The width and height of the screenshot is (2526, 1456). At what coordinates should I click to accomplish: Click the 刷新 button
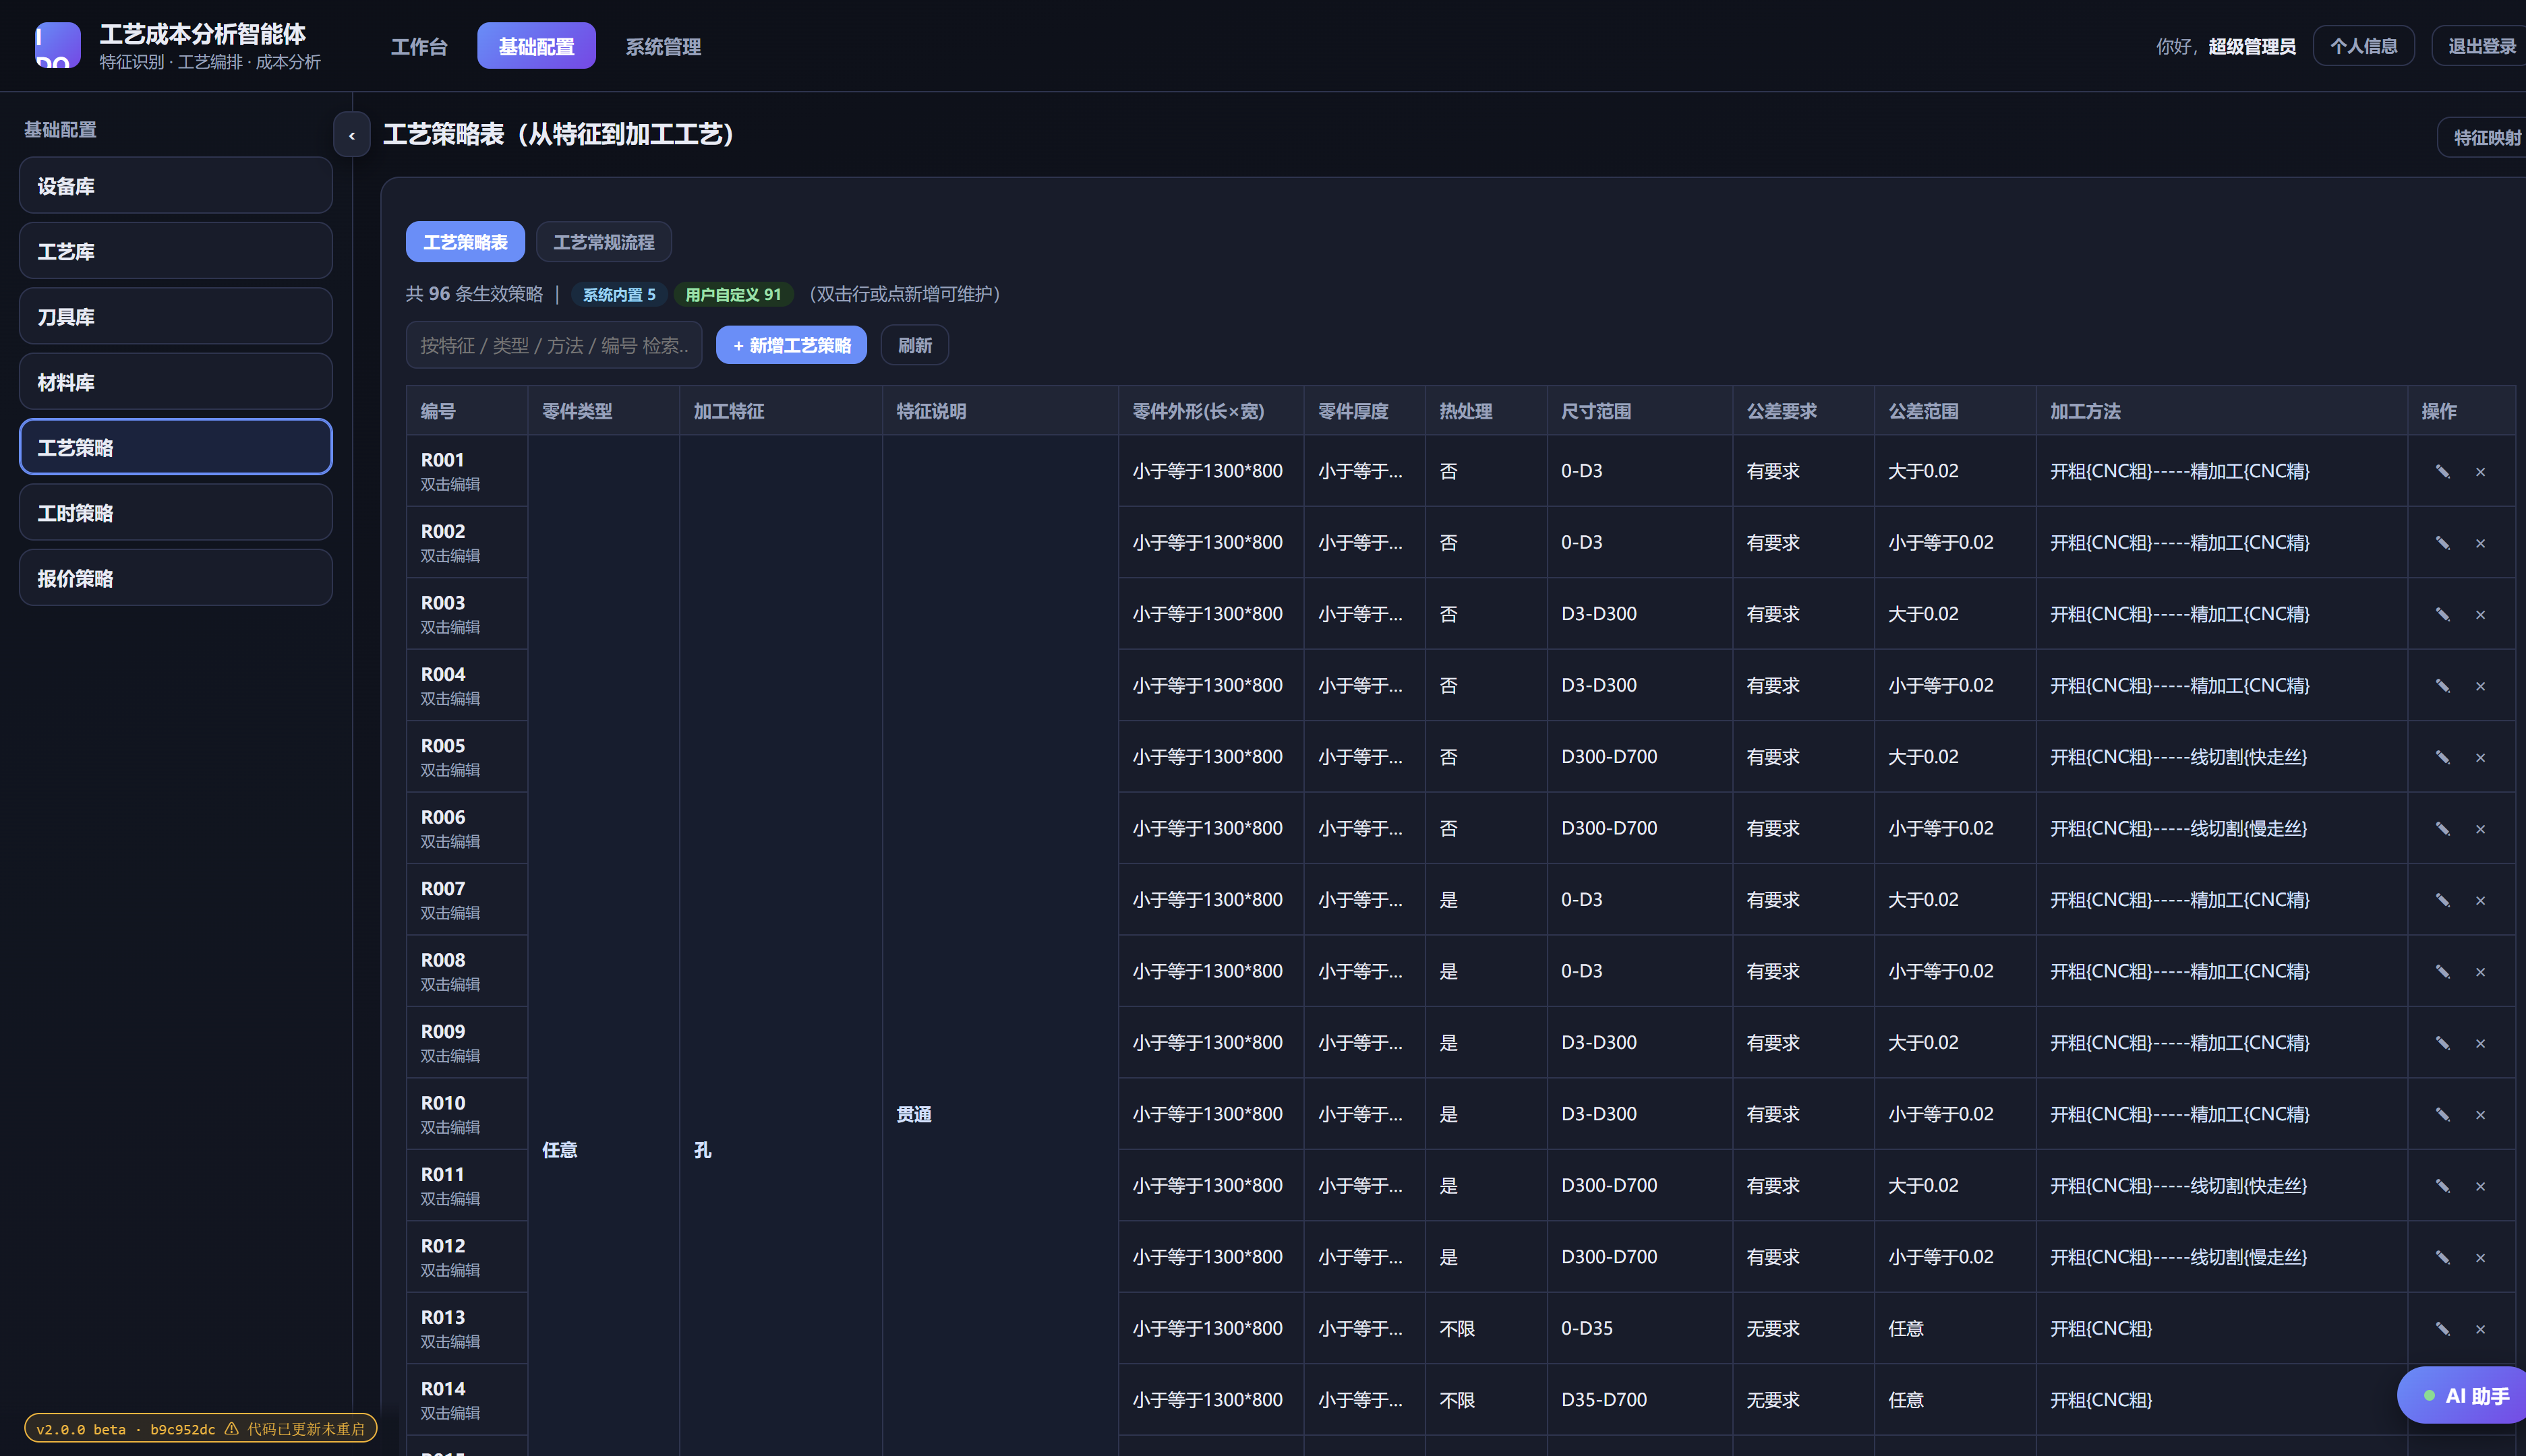914,345
